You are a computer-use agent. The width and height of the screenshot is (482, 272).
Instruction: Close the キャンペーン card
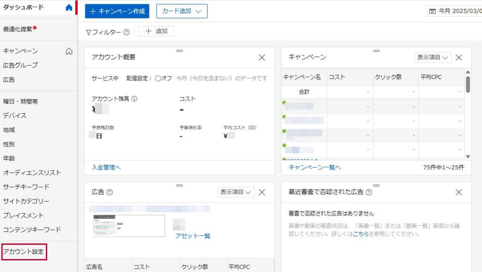coord(459,57)
